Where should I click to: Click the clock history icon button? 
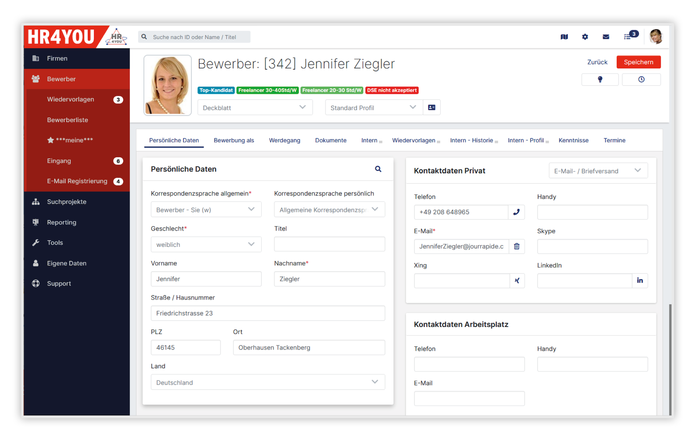641,79
